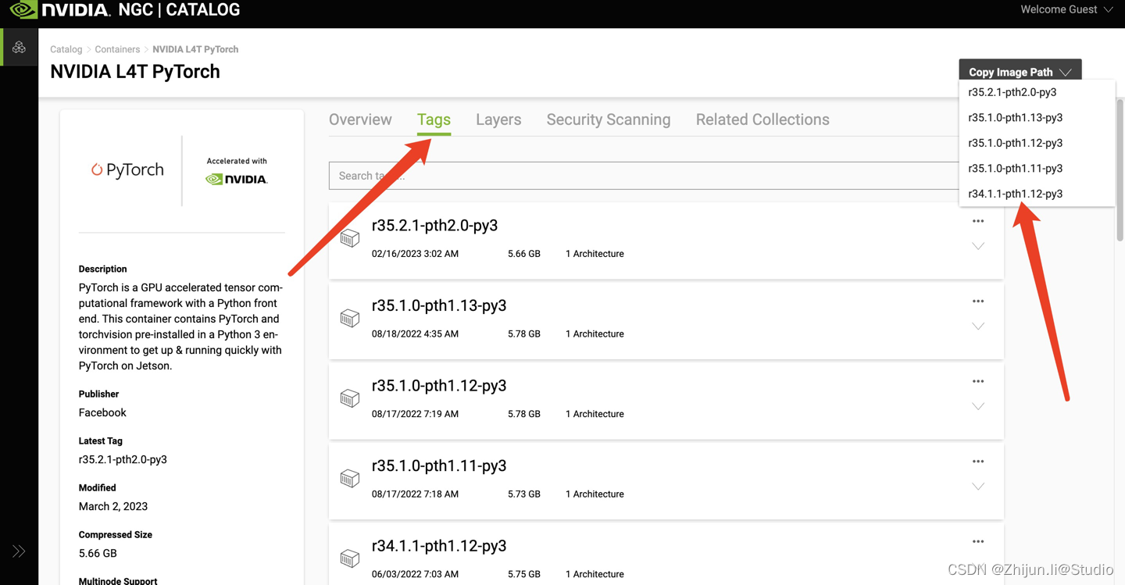Click the NVIDIA L4T PyTorch breadcrumb item
1125x585 pixels.
(195, 49)
